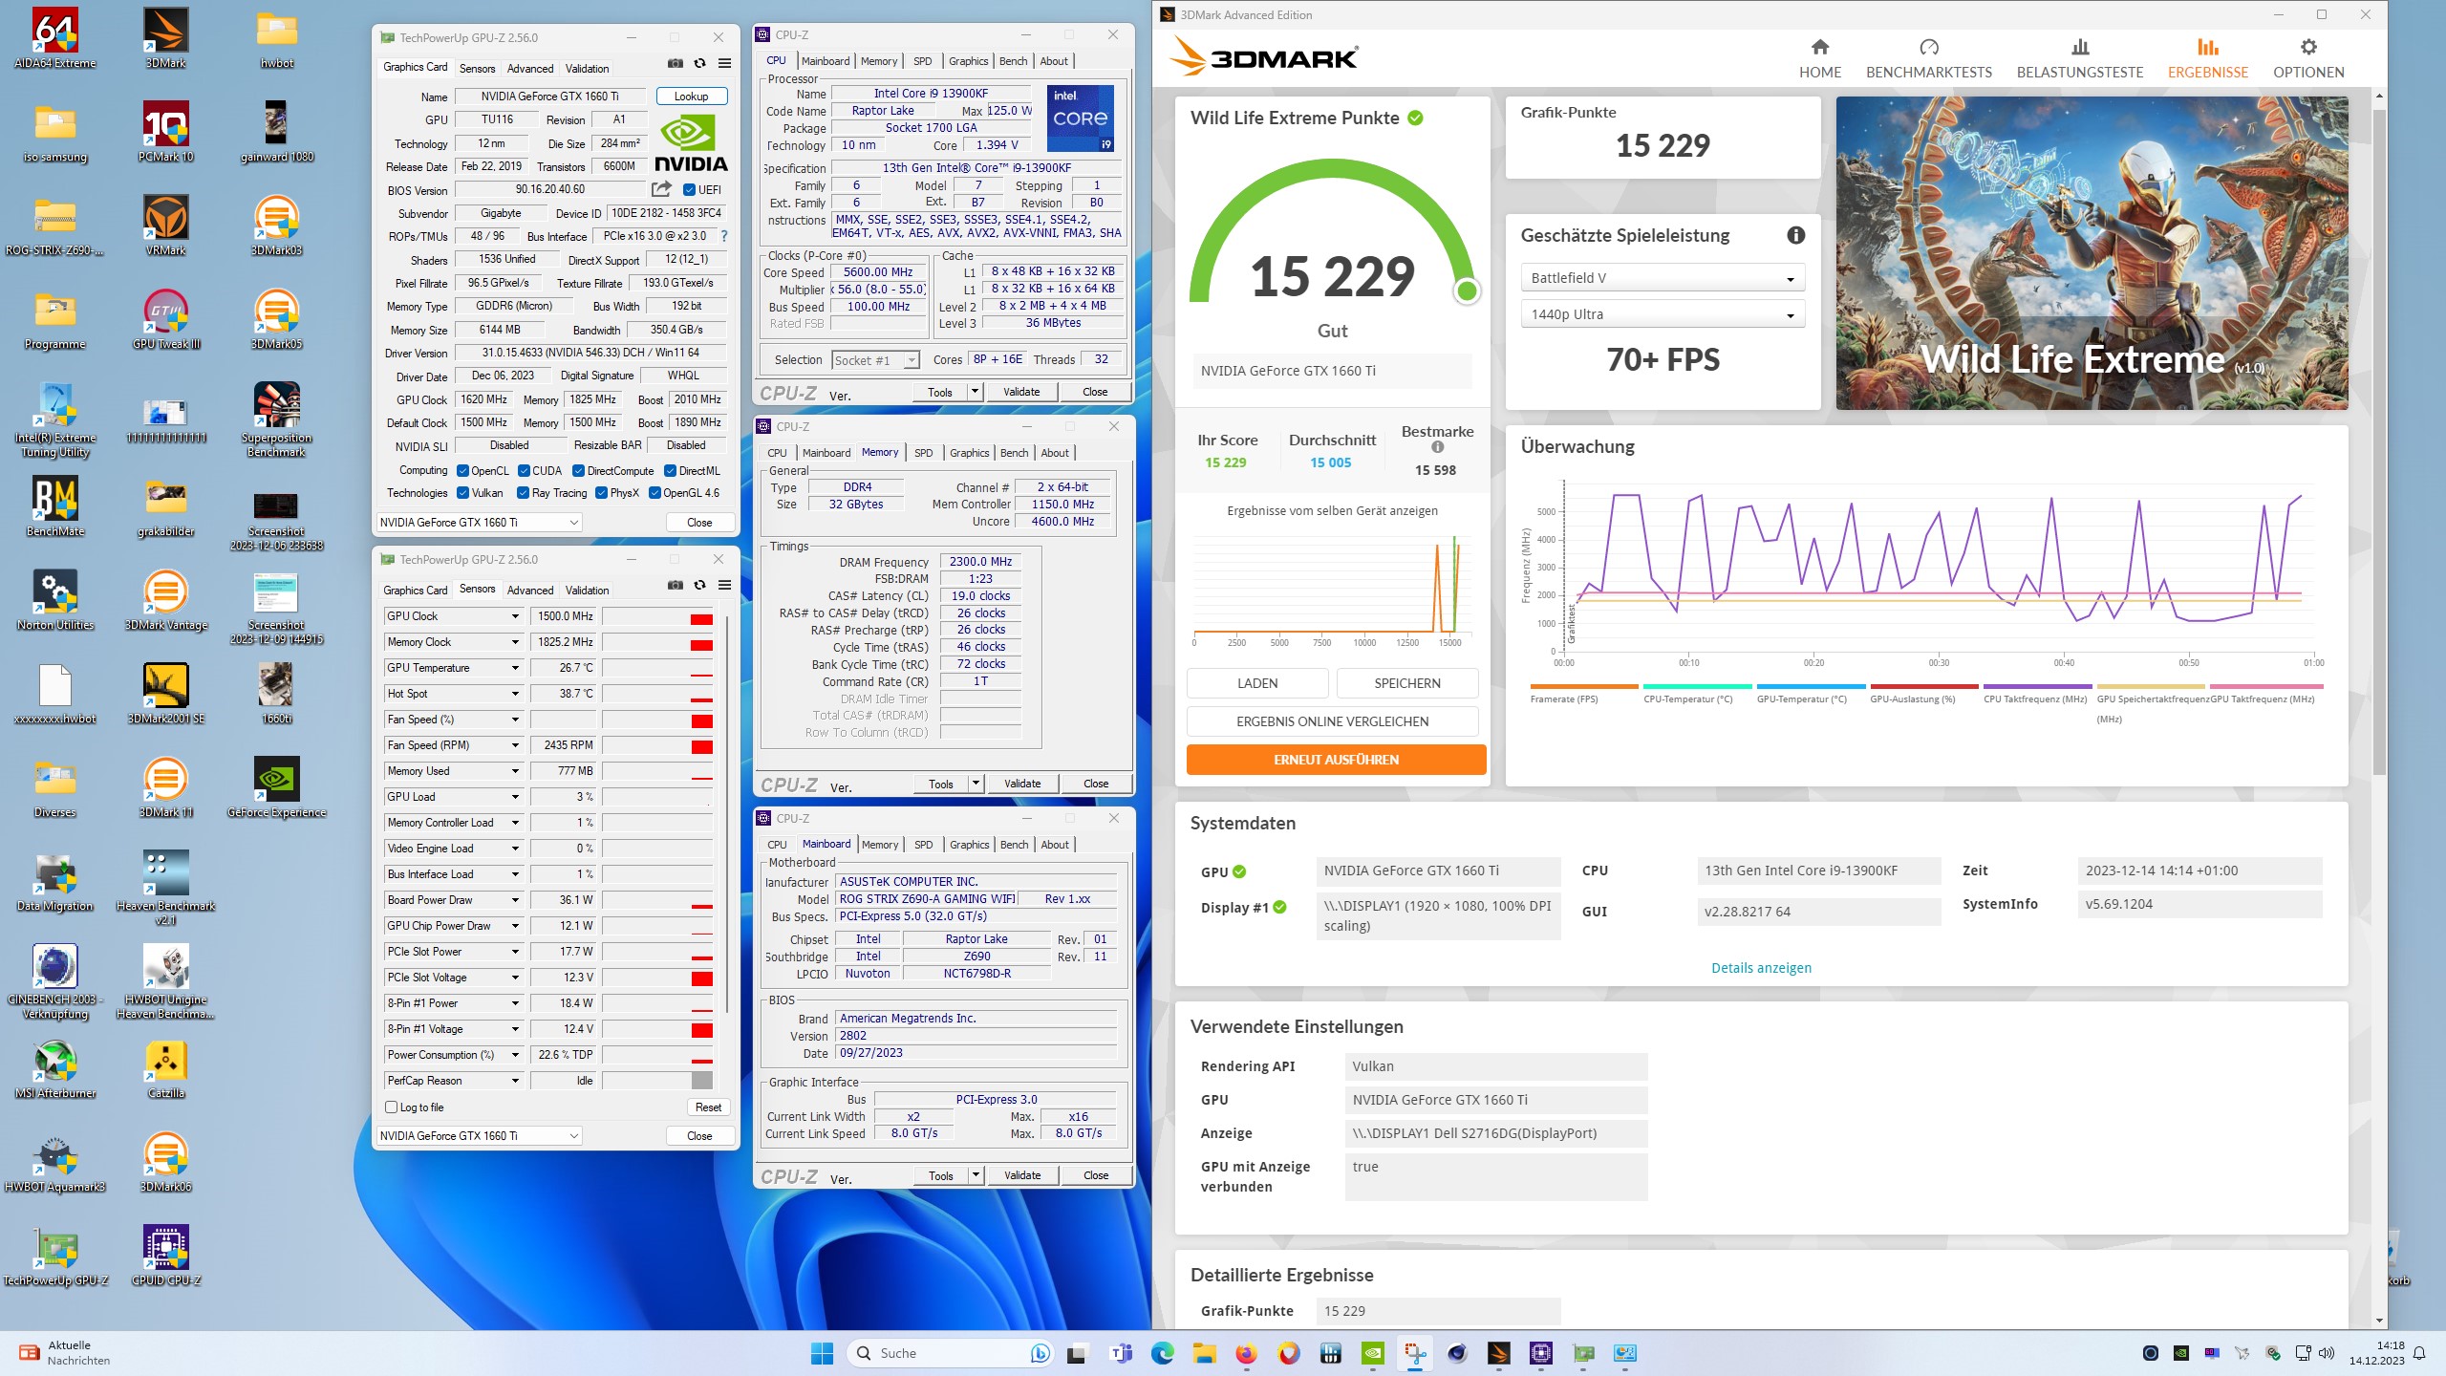Viewport: 2446px width, 1376px height.
Task: Open the VRMark desktop shortcut
Action: [x=165, y=226]
